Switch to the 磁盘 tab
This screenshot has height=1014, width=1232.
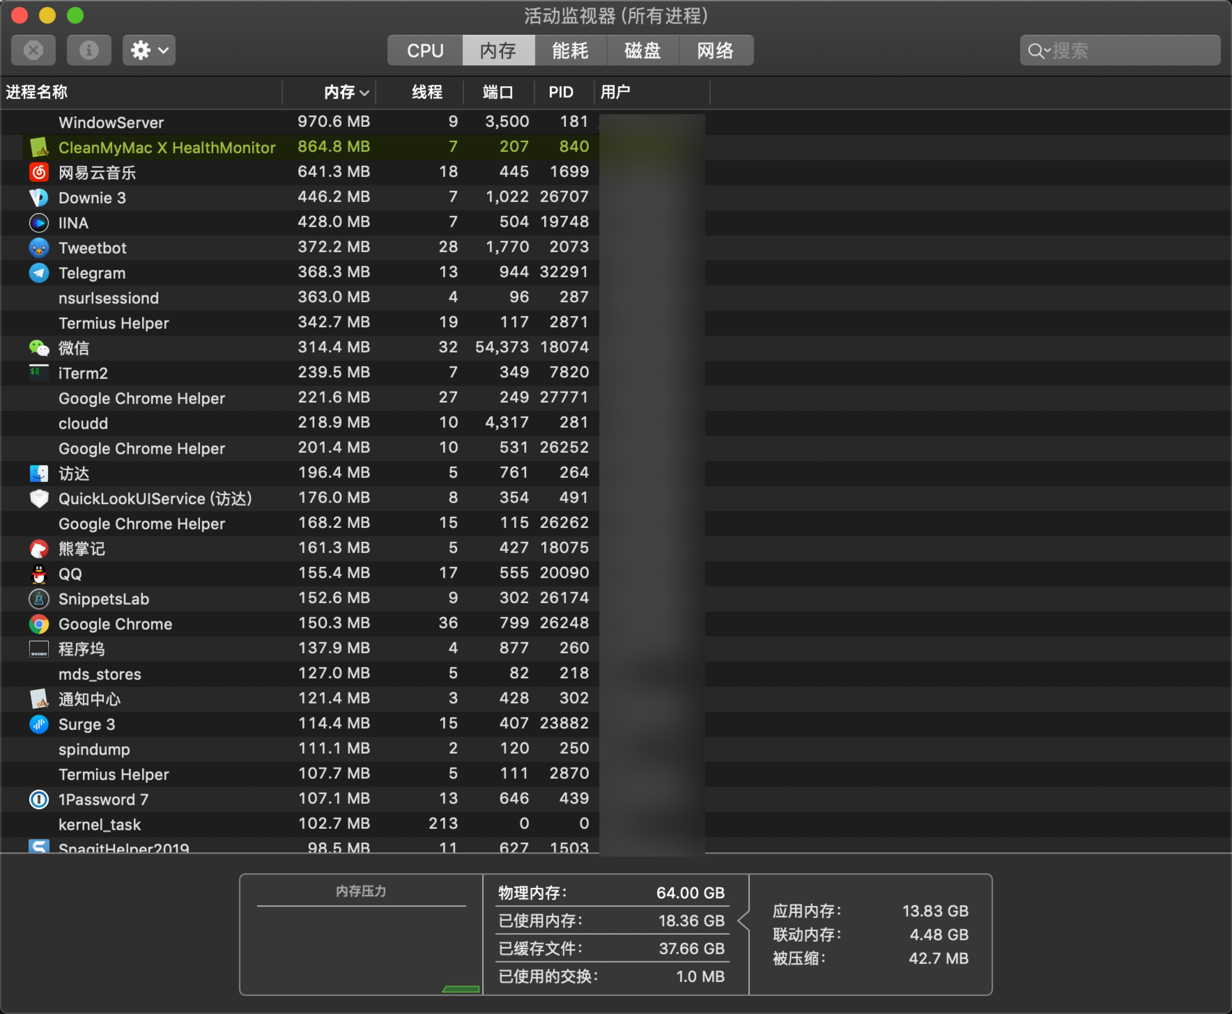(642, 51)
